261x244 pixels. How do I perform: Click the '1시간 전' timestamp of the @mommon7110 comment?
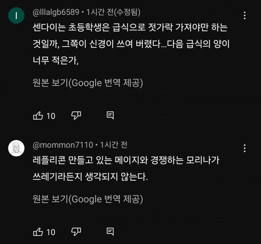click(114, 145)
